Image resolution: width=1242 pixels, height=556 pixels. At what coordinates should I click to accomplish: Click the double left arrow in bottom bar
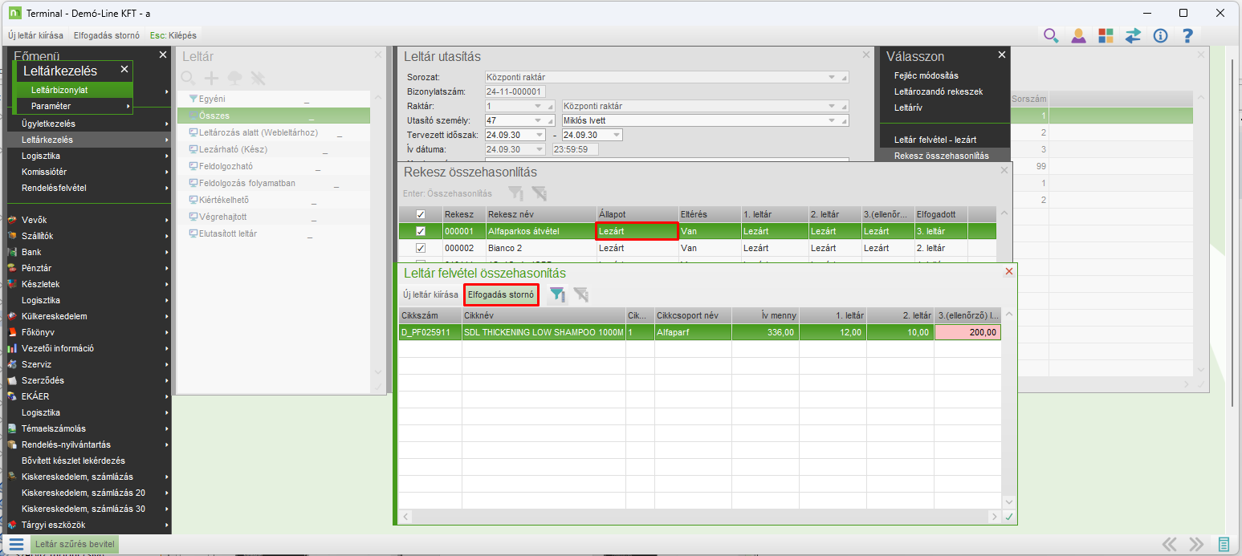(x=1170, y=544)
